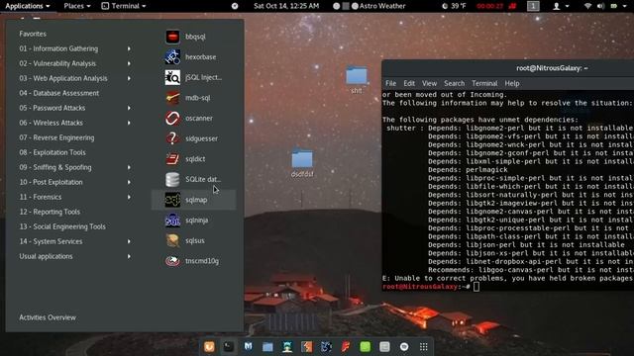
Task: Open terminal Terminal menu
Action: (x=484, y=83)
